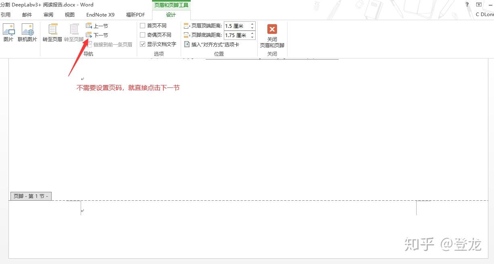Open ribbon display options button
This screenshot has height=264, width=494.
[x=479, y=4]
